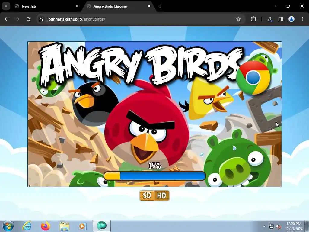Image resolution: width=309 pixels, height=232 pixels.
Task: Toggle the browser side panel
Action: coord(280,19)
